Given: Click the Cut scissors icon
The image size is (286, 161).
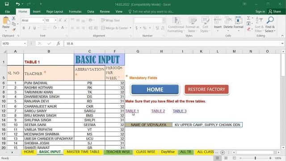Looking at the screenshot, I should click(14, 18).
